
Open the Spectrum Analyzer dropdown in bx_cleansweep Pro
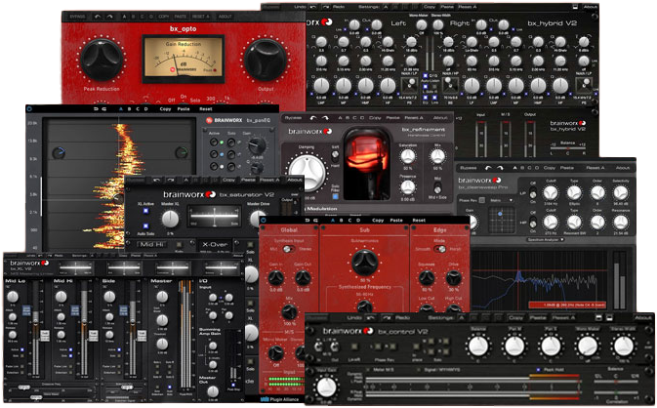coord(545,239)
